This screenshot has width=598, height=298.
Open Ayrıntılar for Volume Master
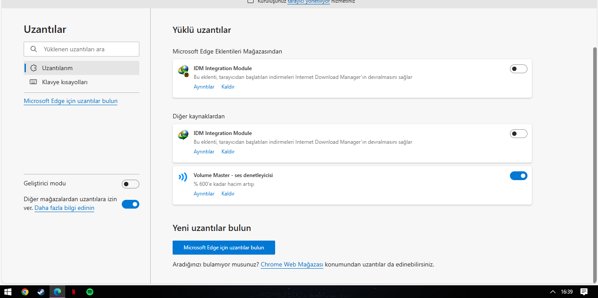pos(204,194)
